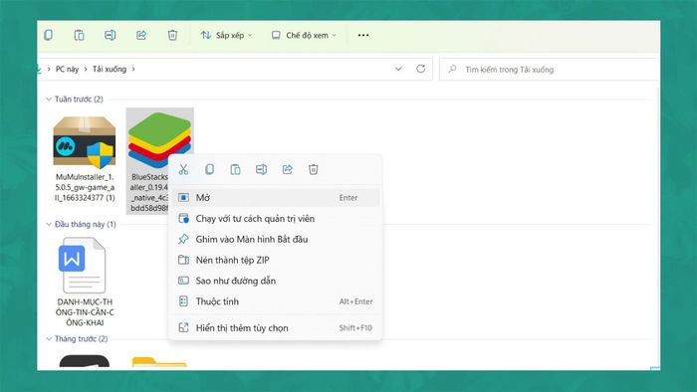Viewport: 697px width, 392px height.
Task: Collapse the Tháng trước (2) group
Action: pyautogui.click(x=49, y=338)
